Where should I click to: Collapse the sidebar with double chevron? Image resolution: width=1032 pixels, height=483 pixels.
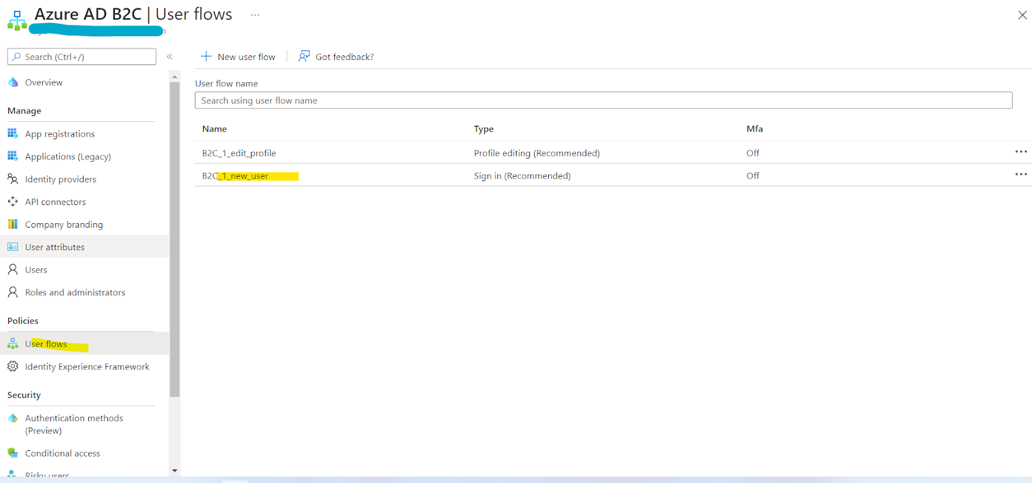[x=170, y=57]
